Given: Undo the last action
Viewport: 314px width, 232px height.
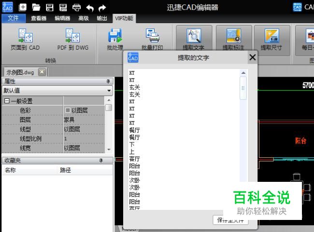Looking at the screenshot, I should coord(90,8).
